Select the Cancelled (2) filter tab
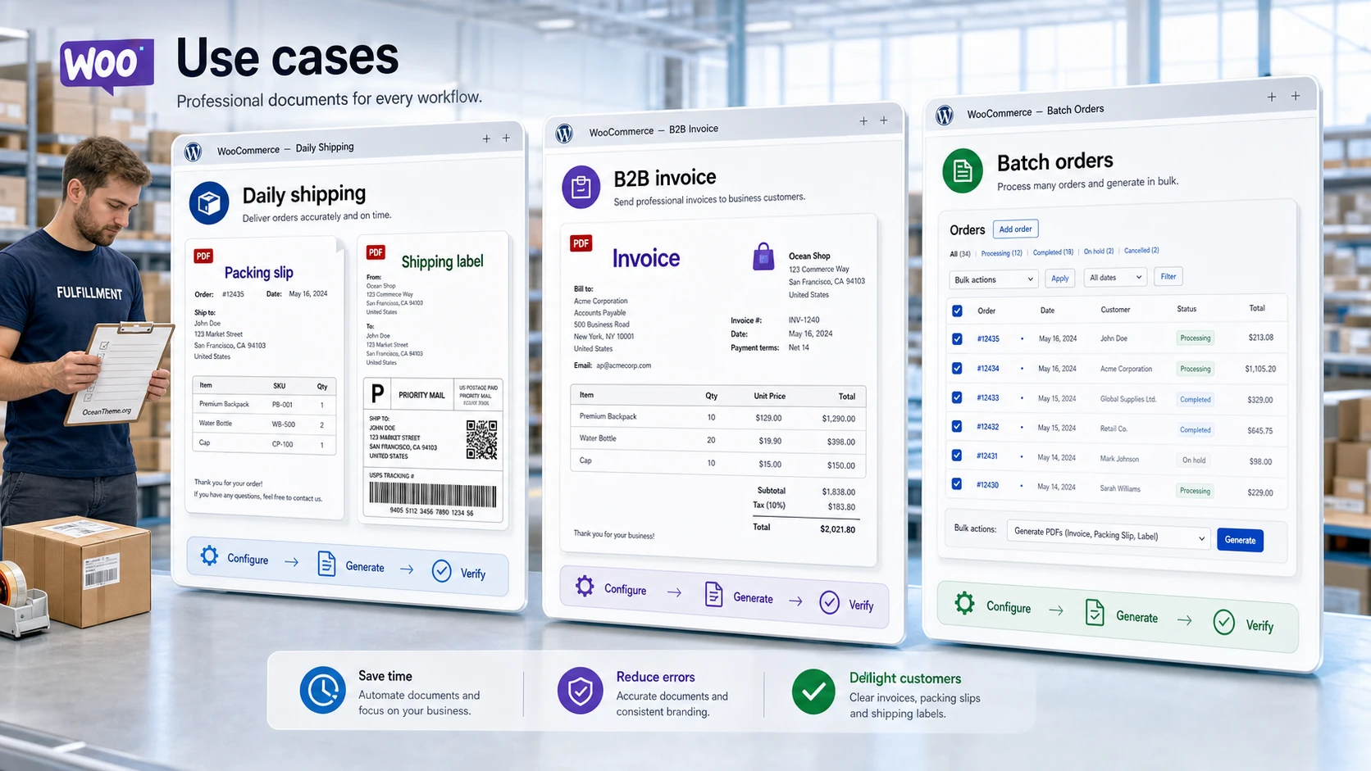This screenshot has width=1371, height=771. tap(1141, 251)
